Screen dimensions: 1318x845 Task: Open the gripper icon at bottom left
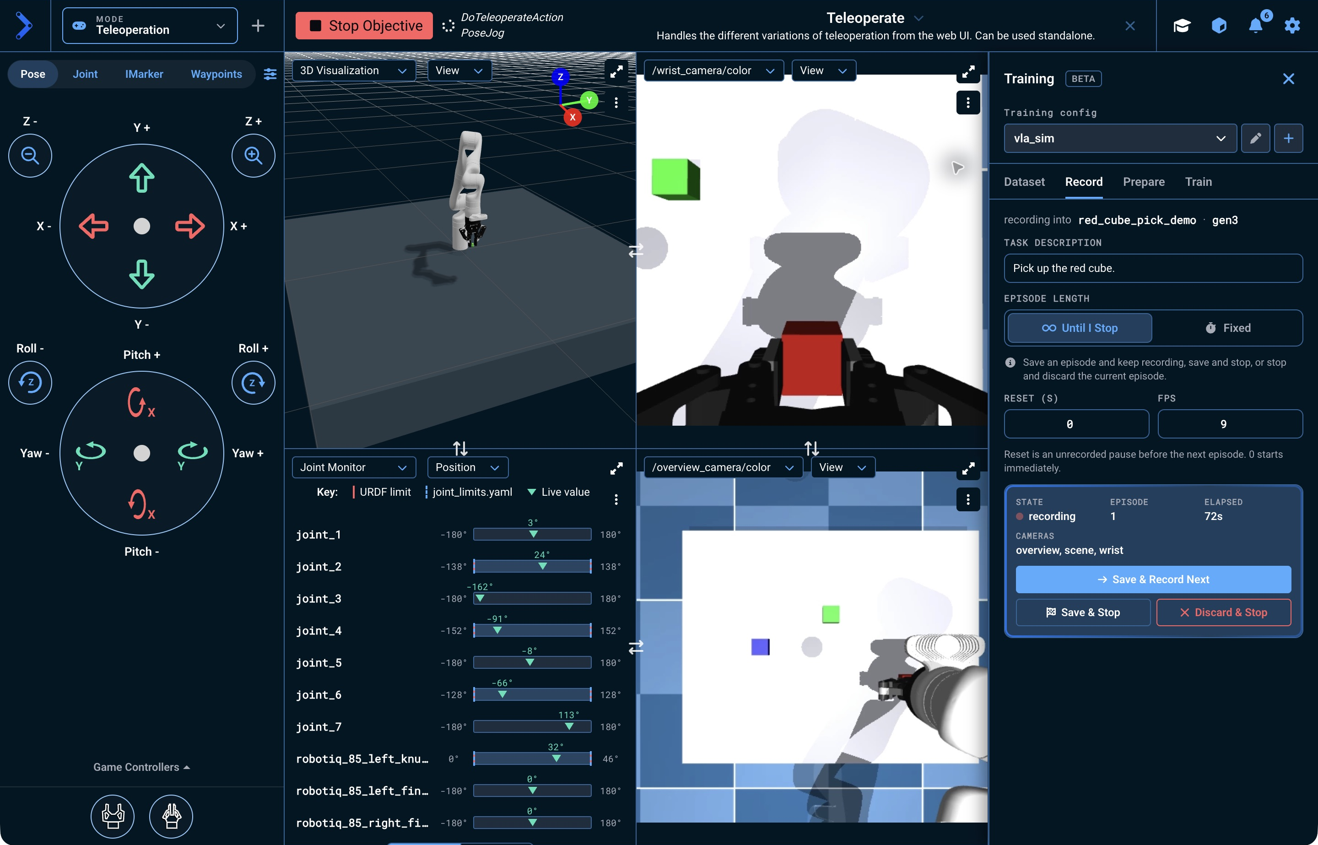pos(113,816)
